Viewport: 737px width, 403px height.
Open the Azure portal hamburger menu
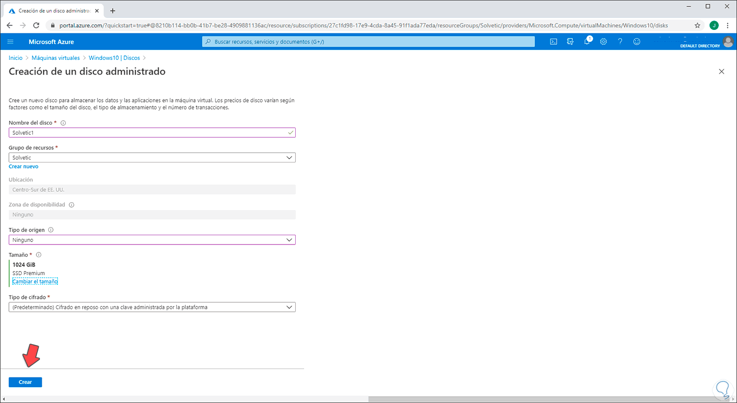click(10, 42)
